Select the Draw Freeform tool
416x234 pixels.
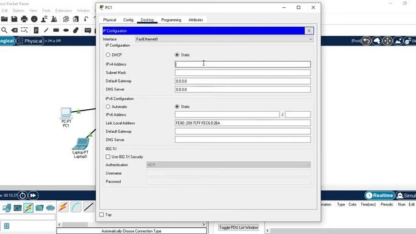76,30
